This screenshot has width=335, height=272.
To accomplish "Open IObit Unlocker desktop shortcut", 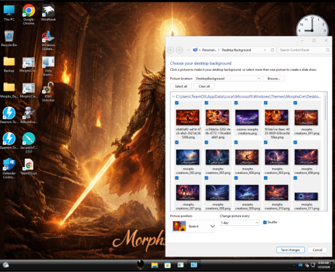I will pyautogui.click(x=48, y=92).
